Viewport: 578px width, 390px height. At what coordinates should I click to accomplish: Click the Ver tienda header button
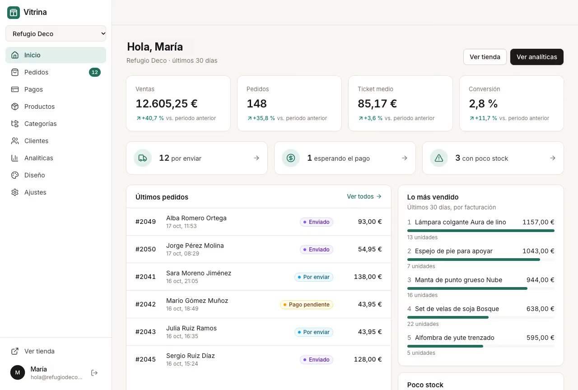tap(485, 57)
